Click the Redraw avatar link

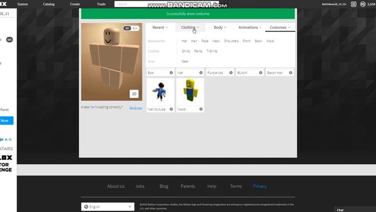[x=136, y=108]
